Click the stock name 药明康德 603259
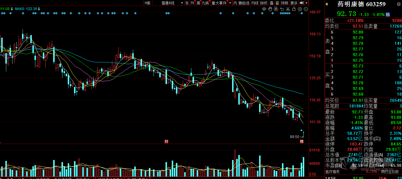This screenshot has height=179, width=402. click(362, 4)
